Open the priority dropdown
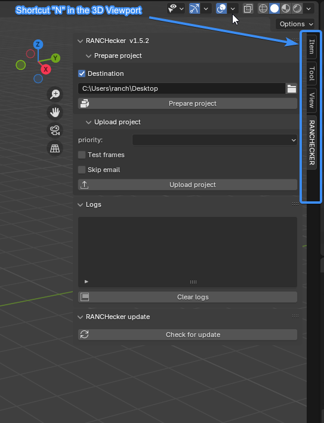 pos(215,140)
